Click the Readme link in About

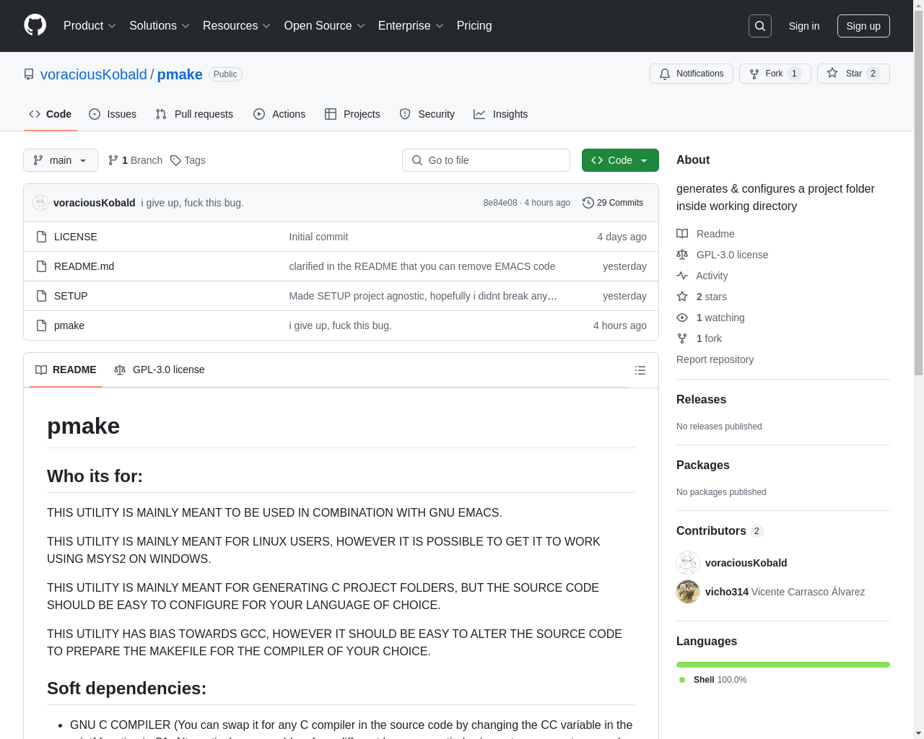(705, 234)
